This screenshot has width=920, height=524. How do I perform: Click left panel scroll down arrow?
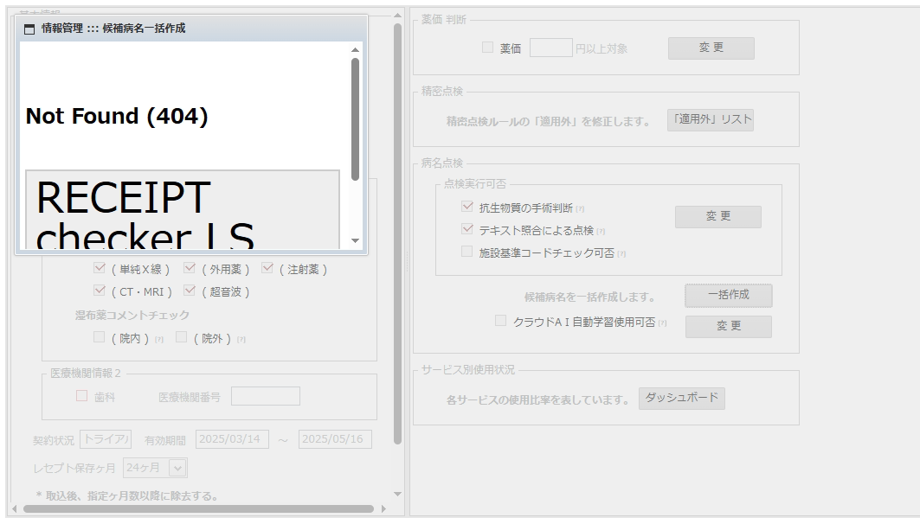398,494
